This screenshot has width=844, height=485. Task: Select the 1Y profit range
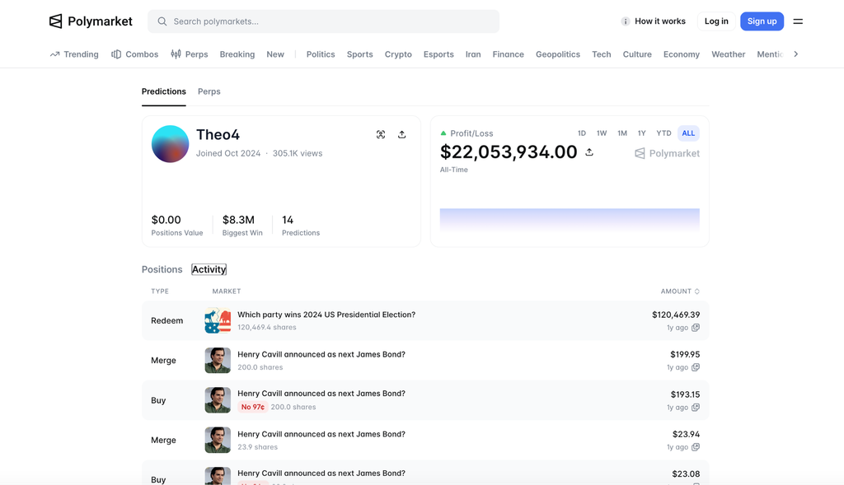pyautogui.click(x=641, y=133)
